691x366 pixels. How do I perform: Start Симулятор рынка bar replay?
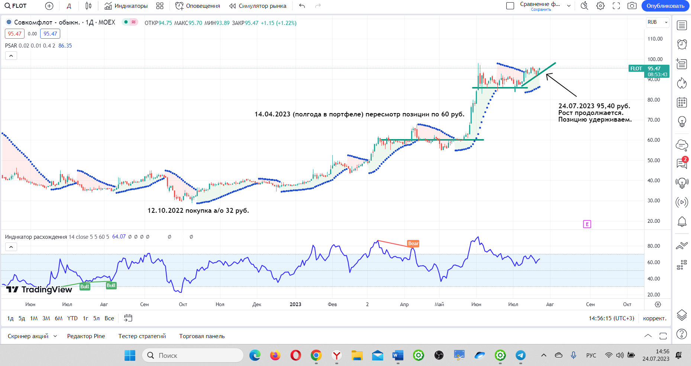[258, 6]
